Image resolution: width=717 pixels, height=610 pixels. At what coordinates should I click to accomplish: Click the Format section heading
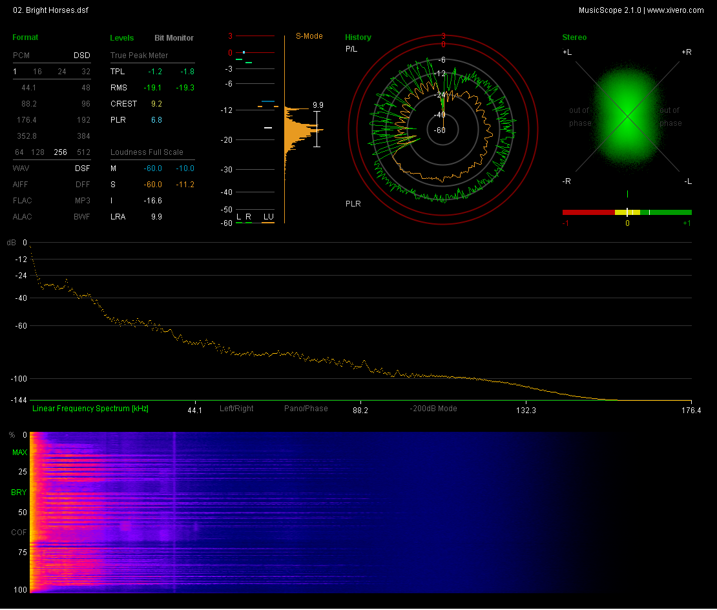tap(25, 37)
